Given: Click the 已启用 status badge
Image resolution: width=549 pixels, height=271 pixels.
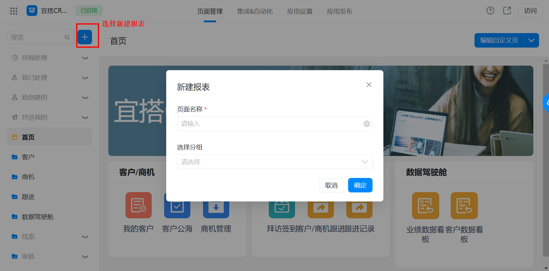Looking at the screenshot, I should pyautogui.click(x=89, y=11).
